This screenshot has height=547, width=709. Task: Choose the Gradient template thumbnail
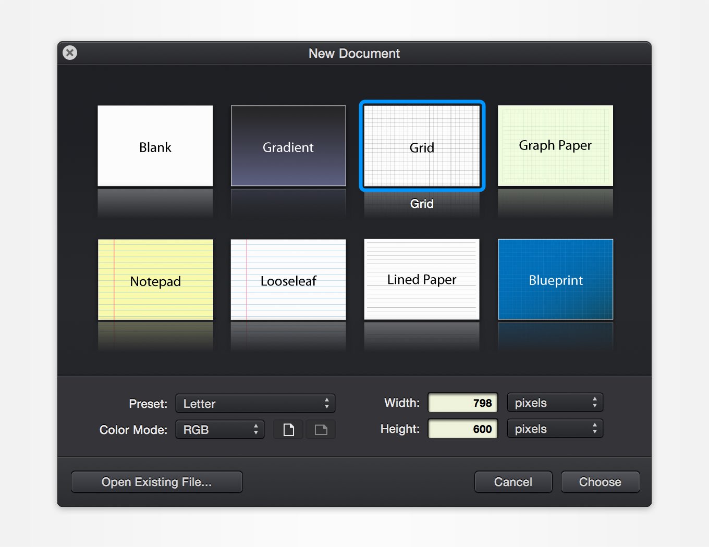click(288, 146)
